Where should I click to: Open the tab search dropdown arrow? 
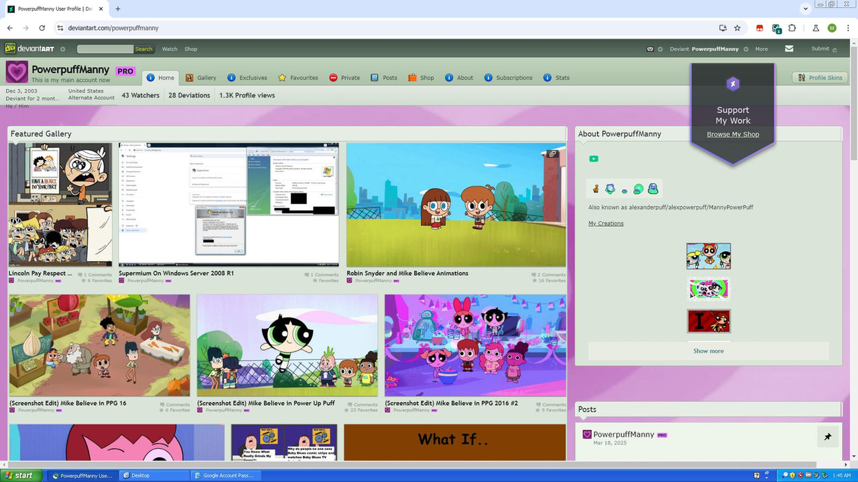pyautogui.click(x=806, y=9)
